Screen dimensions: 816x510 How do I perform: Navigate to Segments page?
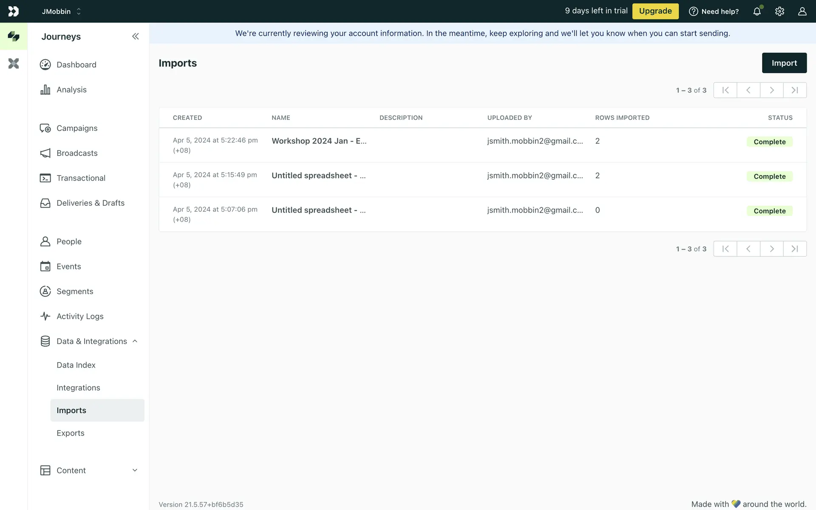click(x=75, y=292)
